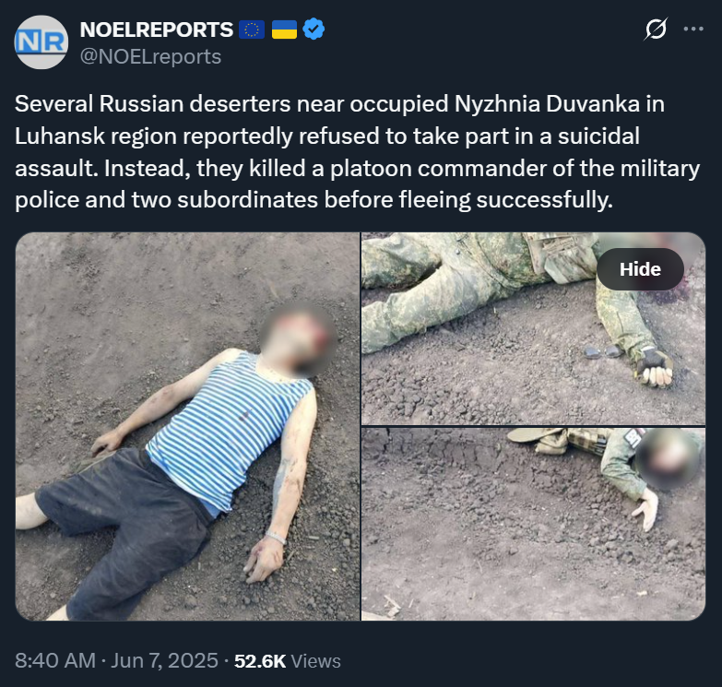Screen dimensions: 722x687
Task: Open the NOELREPORTS display name
Action: [x=157, y=30]
